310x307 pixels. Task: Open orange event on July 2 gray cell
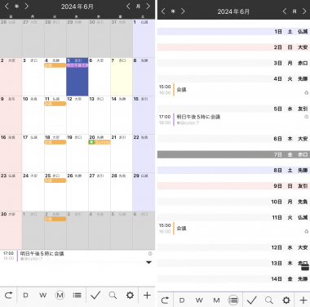pos(55,219)
